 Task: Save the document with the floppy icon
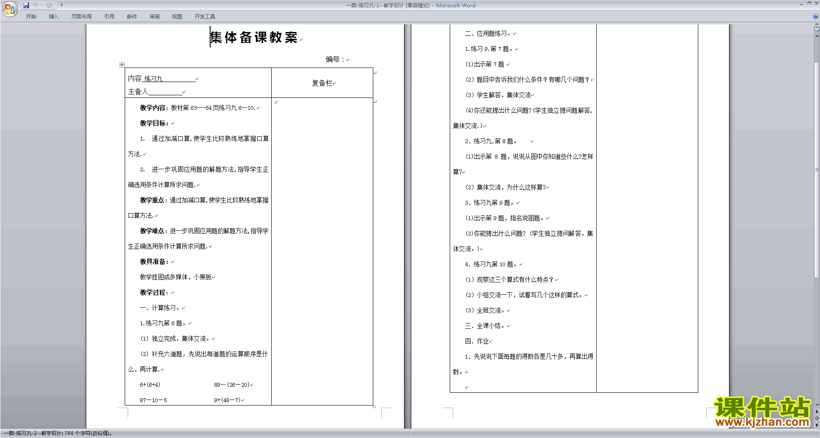[26, 5]
